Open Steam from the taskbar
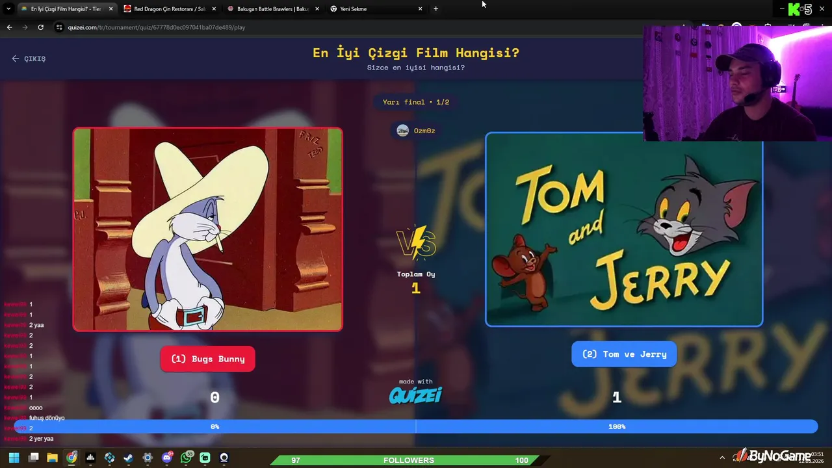This screenshot has width=832, height=468. (x=129, y=458)
